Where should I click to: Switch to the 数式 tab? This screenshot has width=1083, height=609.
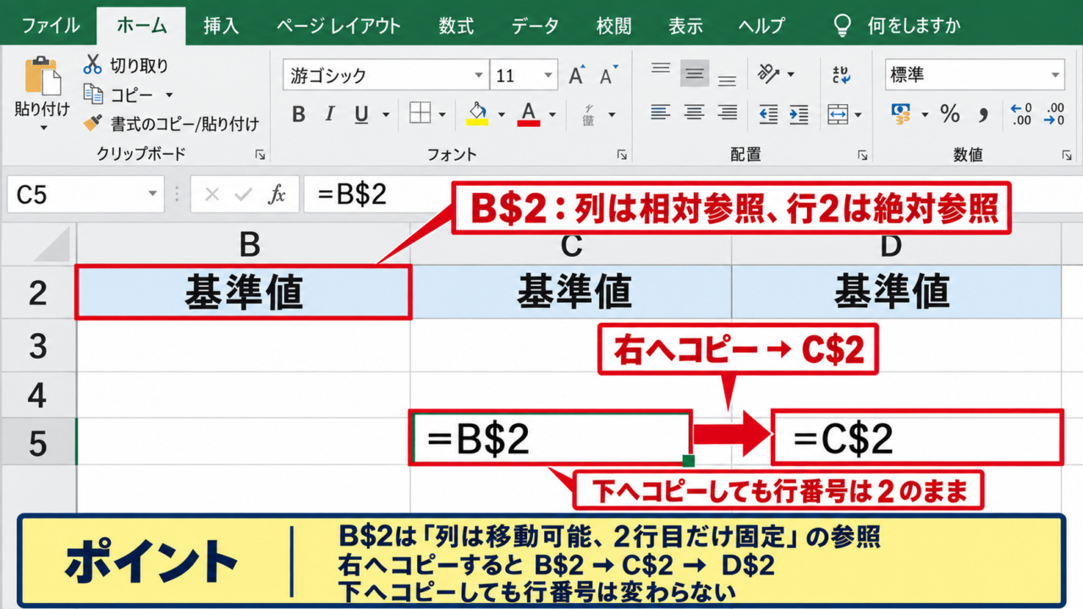tap(456, 25)
